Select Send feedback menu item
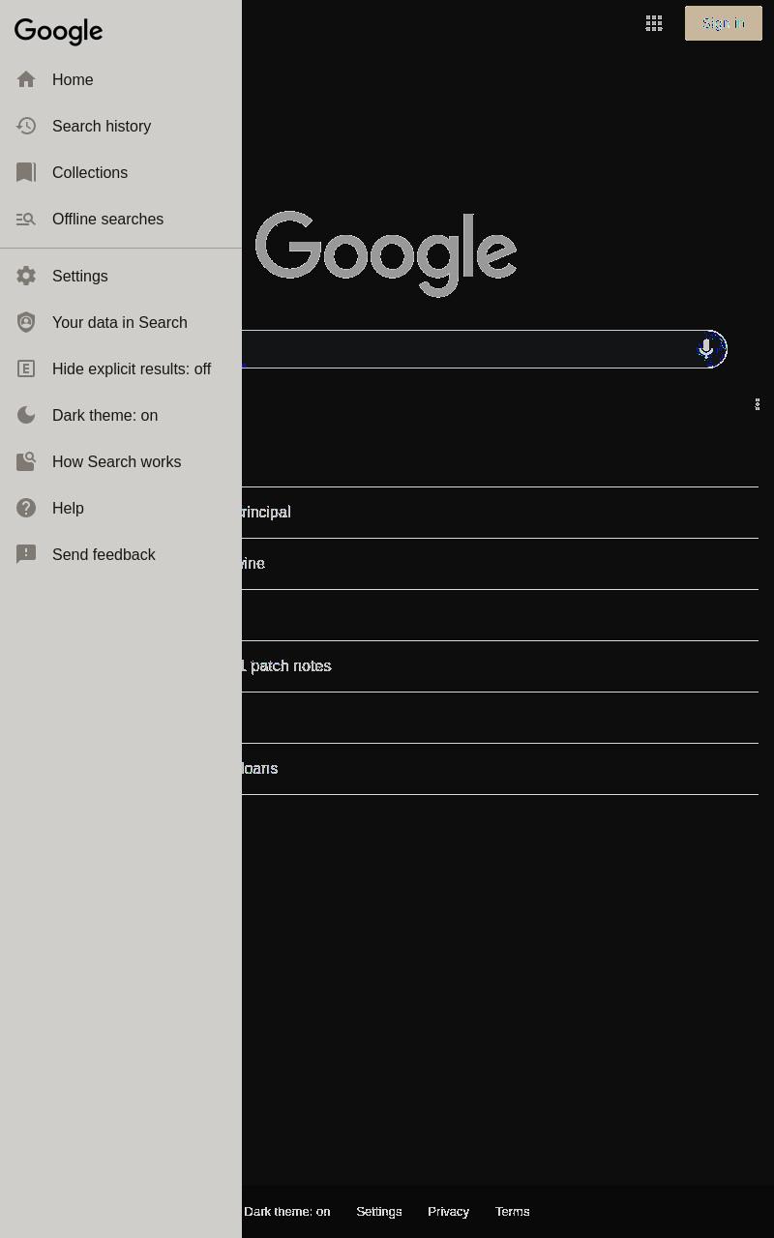Viewport: 774px width, 1238px height. tap(121, 554)
